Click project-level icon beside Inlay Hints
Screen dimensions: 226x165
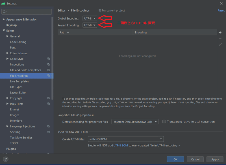pyautogui.click(x=49, y=104)
